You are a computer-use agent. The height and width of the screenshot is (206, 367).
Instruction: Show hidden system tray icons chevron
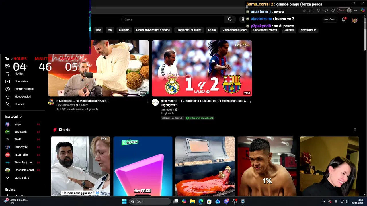pyautogui.click(x=324, y=201)
